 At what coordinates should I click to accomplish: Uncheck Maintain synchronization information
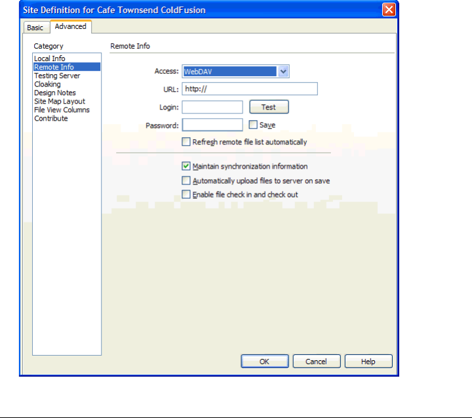(186, 166)
